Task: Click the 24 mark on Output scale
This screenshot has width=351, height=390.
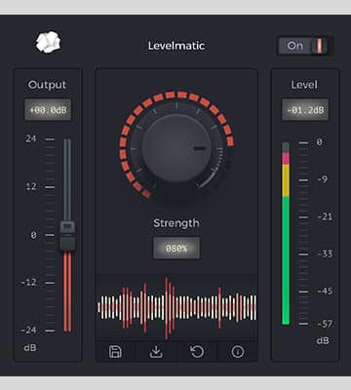Action: click(31, 138)
